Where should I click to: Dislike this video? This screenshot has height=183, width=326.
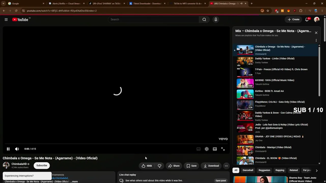[x=159, y=166]
